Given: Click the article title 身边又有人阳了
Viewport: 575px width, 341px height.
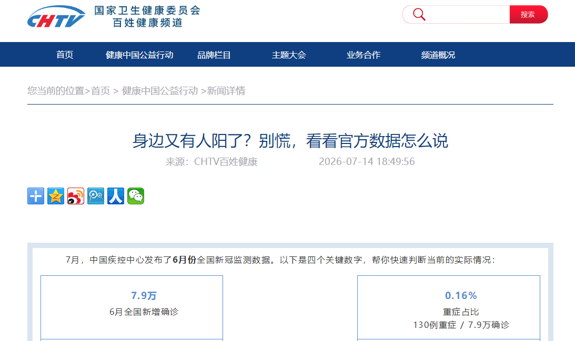Looking at the screenshot, I should tap(290, 141).
